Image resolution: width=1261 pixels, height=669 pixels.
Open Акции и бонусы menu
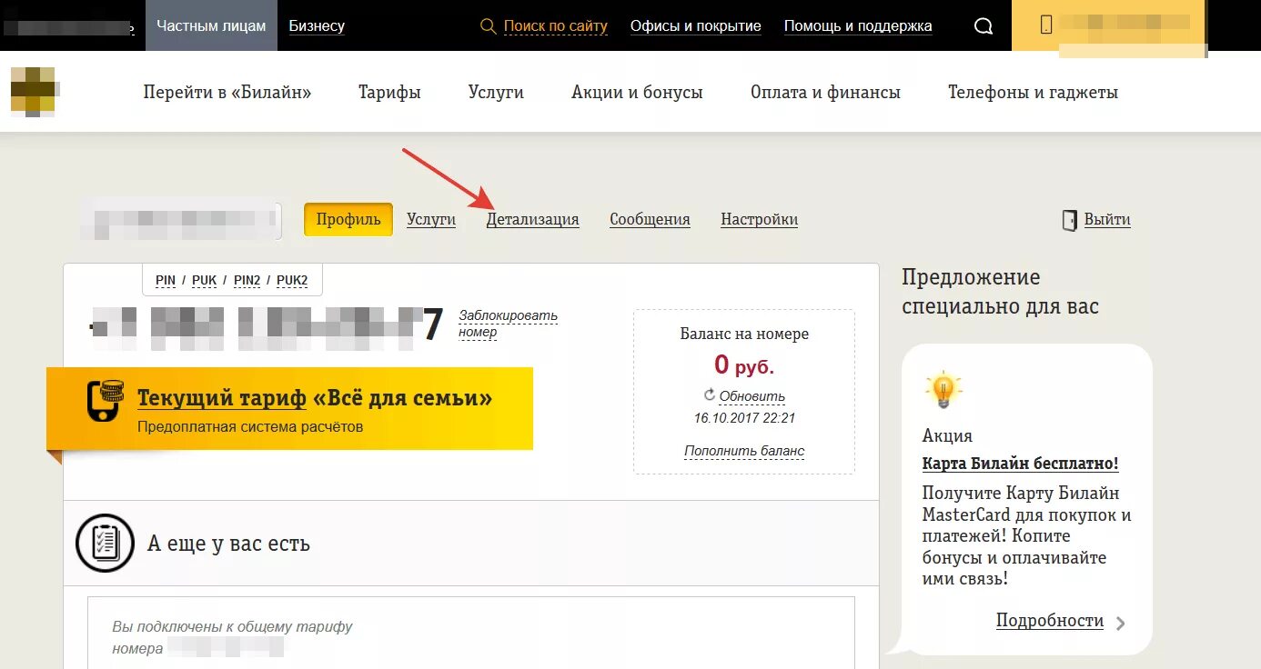coord(637,92)
